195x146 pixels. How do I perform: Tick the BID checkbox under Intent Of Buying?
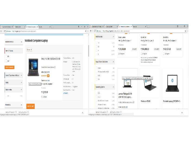tap(6, 56)
